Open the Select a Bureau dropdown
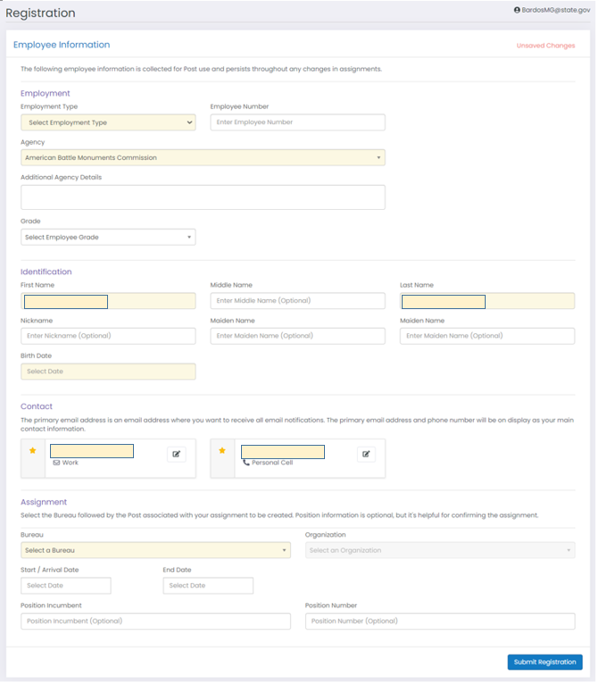 click(155, 550)
